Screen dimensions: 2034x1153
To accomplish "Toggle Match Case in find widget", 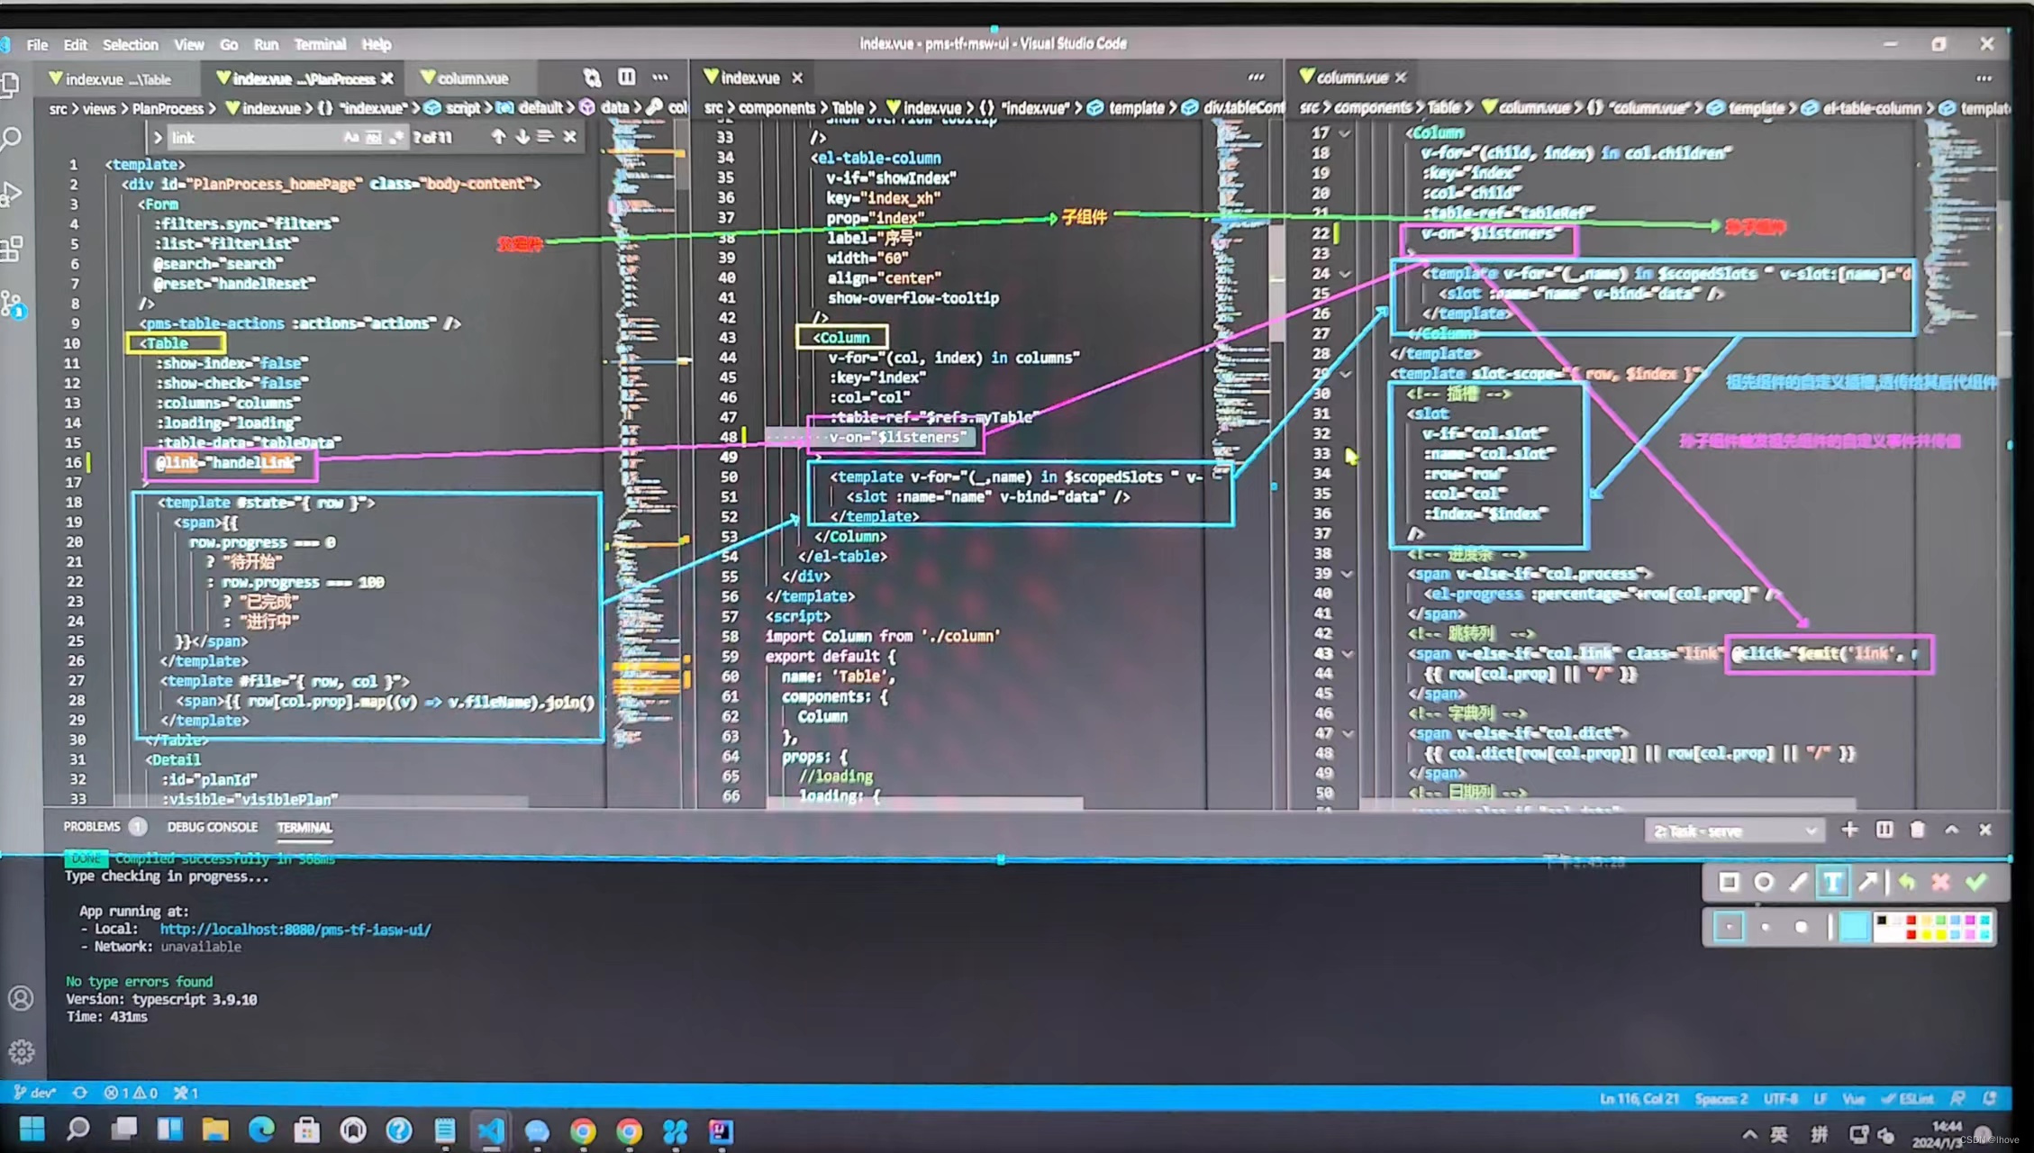I will [351, 138].
